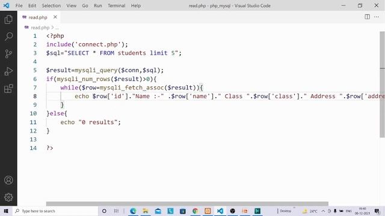
Task: Open Google Chrome from taskbar
Action: tap(195, 211)
